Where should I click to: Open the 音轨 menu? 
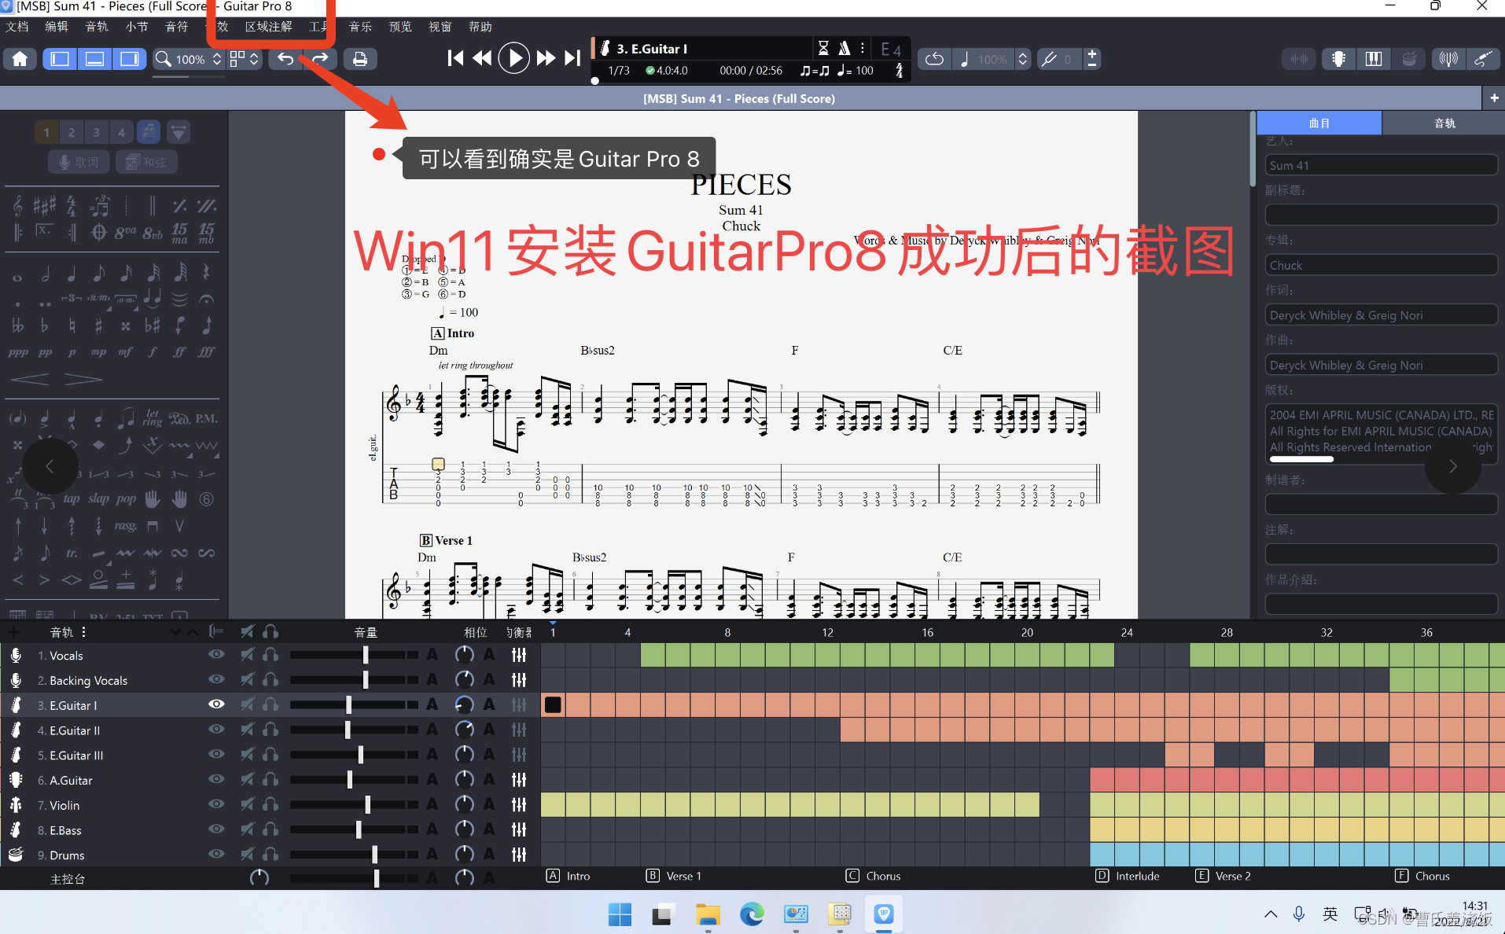96,27
